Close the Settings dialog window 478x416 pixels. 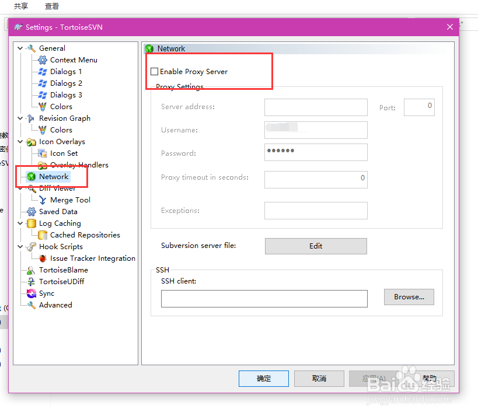point(449,27)
